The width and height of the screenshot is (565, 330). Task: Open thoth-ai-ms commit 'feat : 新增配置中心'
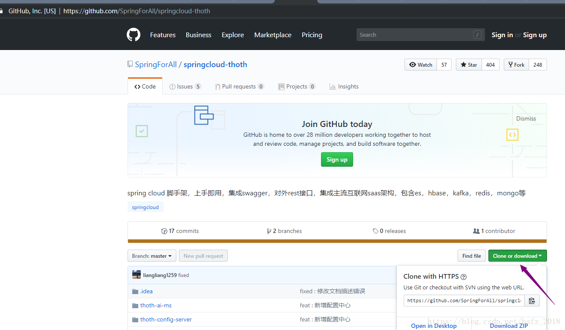[x=325, y=305]
